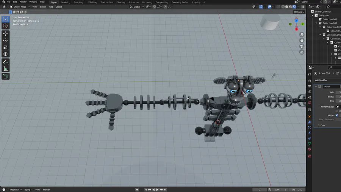Screen dimensions: 341x192
Task: Open the Physics properties tab
Action: (x=310, y=133)
